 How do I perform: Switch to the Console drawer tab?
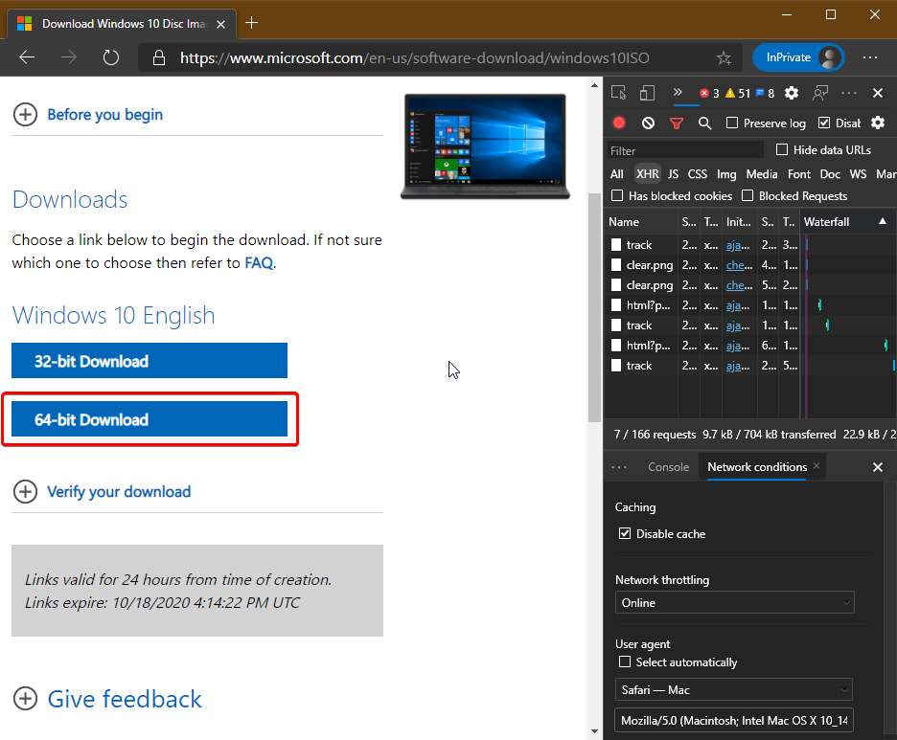click(668, 467)
